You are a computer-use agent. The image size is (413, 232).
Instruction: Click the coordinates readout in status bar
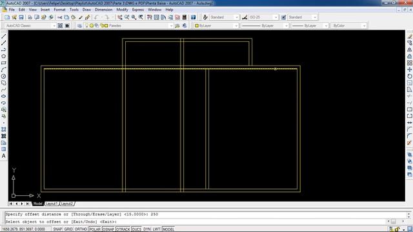pyautogui.click(x=24, y=229)
